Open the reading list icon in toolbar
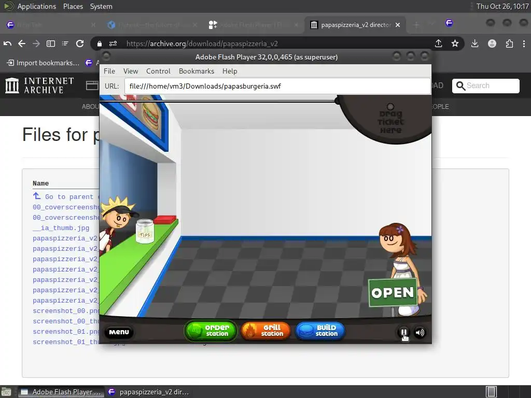This screenshot has height=398, width=531. tap(65, 44)
